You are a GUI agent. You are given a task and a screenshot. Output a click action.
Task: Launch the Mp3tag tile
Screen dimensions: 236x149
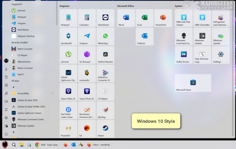click(105, 110)
